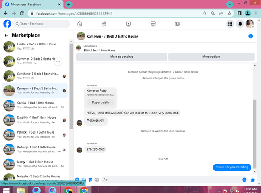Viewport: 261px width, 193px height.
Task: Open Bertony - 1 Bed 1 Bath House chat
Action: pyautogui.click(x=35, y=150)
